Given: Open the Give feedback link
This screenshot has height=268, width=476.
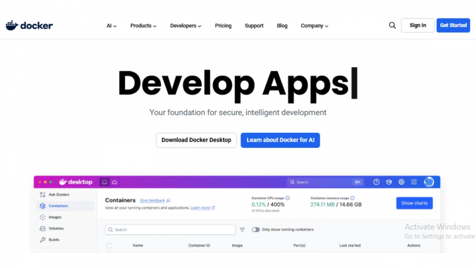Looking at the screenshot, I should [152, 200].
